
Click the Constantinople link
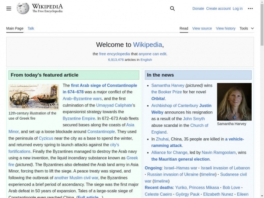coord(101,132)
